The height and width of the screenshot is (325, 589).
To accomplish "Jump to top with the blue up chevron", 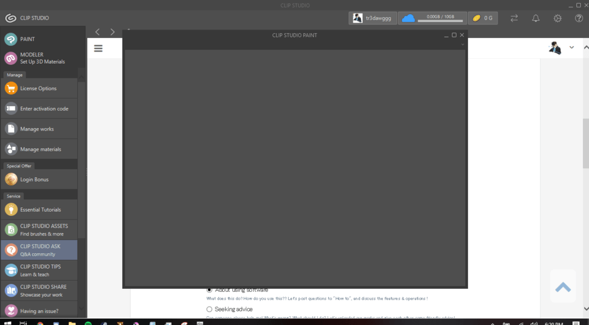I will click(563, 287).
